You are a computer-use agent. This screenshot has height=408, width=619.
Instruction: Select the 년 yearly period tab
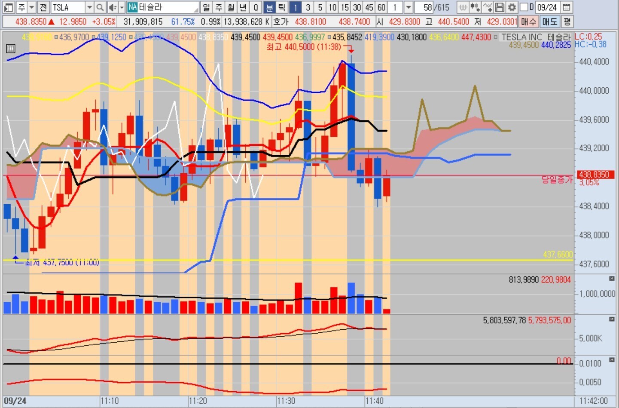tap(243, 7)
